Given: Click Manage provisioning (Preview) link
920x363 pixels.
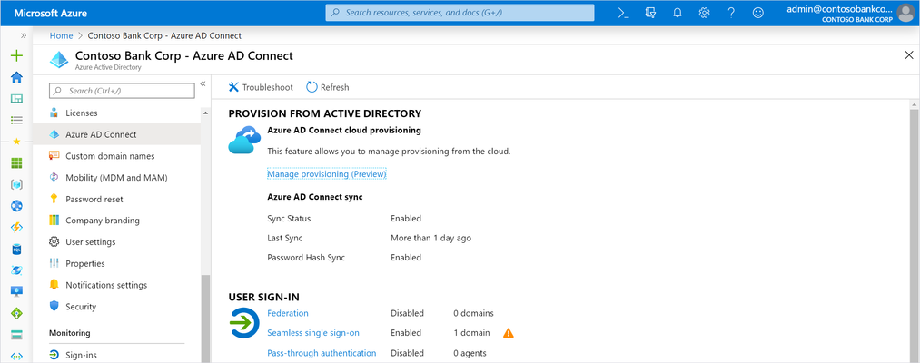Looking at the screenshot, I should click(327, 174).
